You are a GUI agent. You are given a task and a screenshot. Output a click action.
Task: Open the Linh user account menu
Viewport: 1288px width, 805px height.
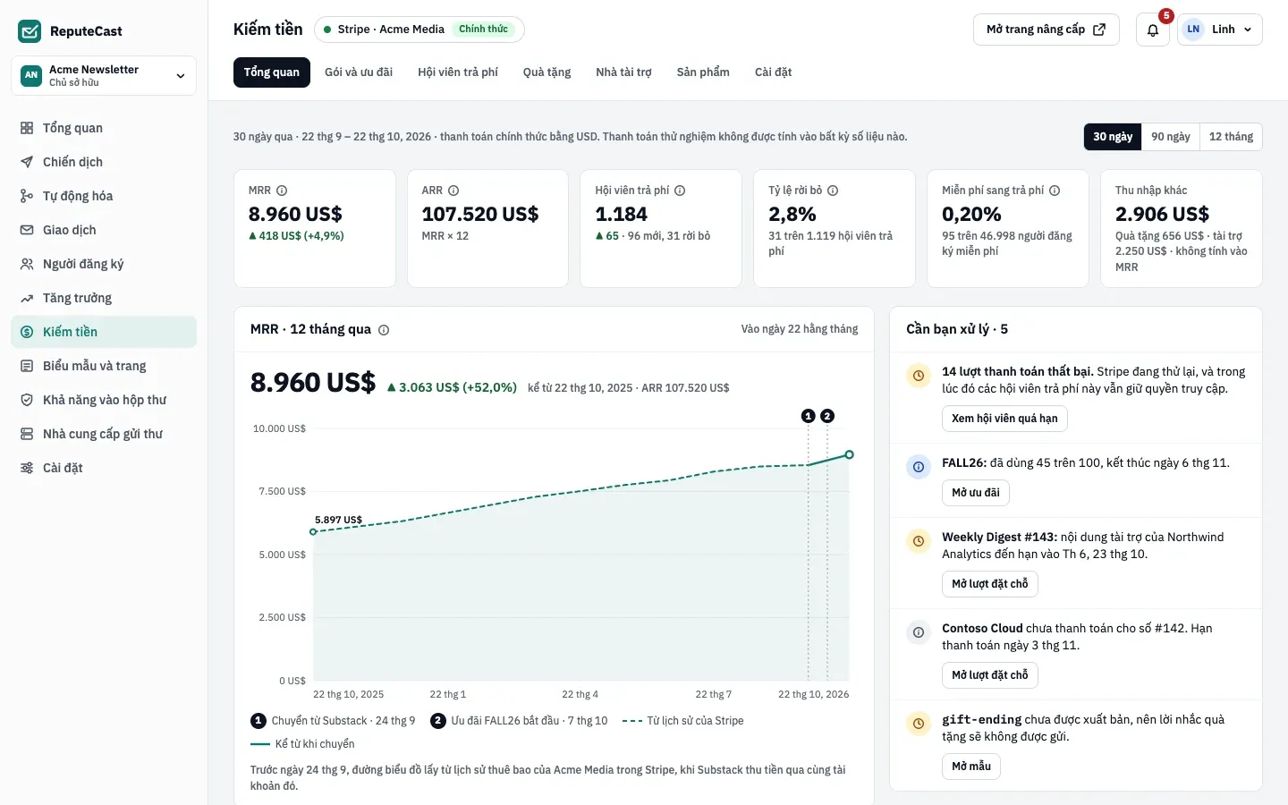pos(1220,30)
